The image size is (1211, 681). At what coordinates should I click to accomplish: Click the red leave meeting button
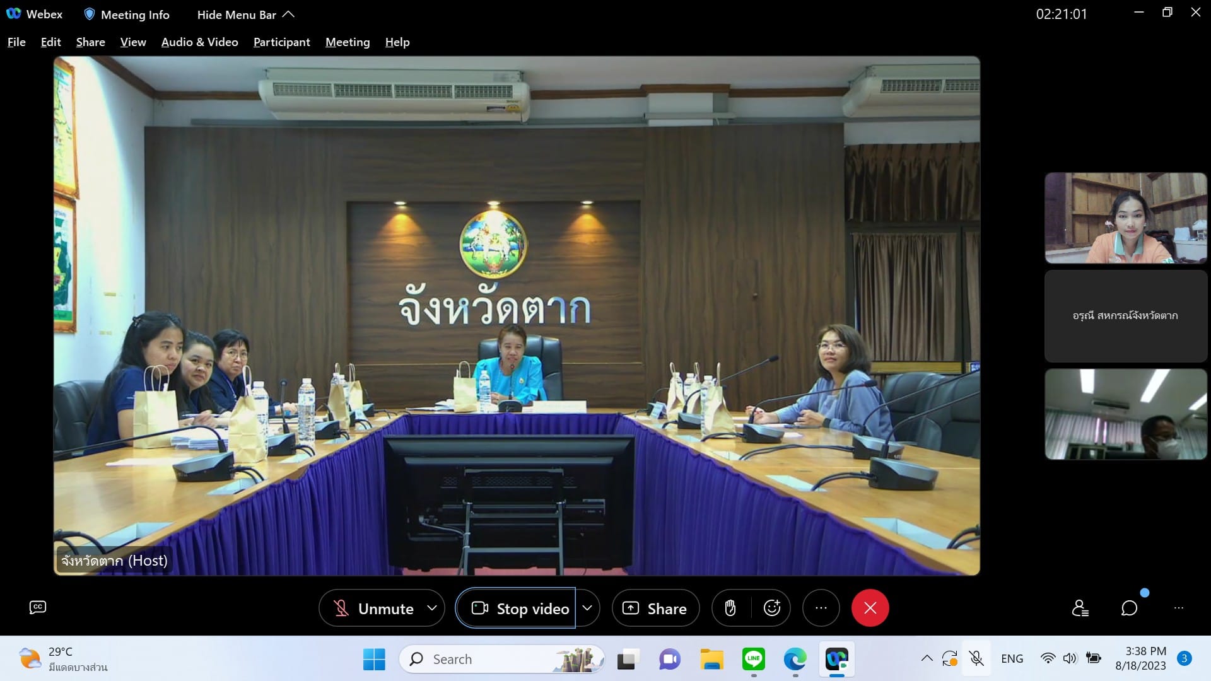[x=870, y=608]
